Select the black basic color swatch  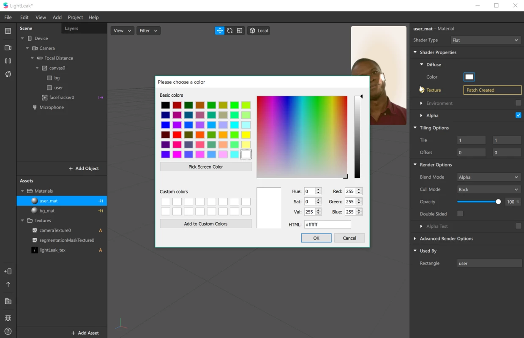(x=166, y=105)
